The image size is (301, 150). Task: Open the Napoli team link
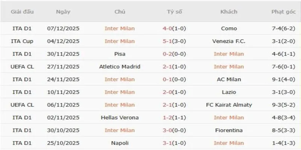coord(120,143)
